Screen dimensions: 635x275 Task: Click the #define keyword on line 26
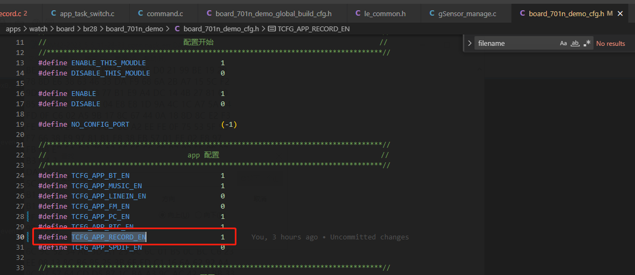(x=53, y=196)
